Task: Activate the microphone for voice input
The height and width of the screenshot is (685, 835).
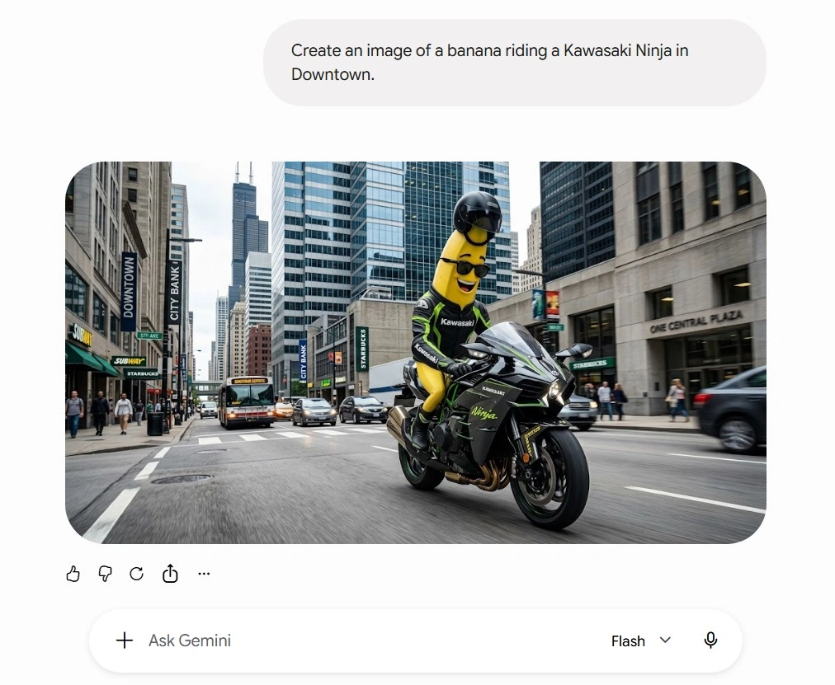Action: point(710,640)
